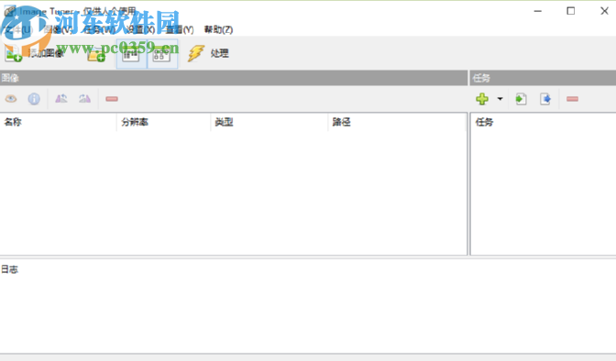The height and width of the screenshot is (361, 616).
Task: Import task list icon
Action: [x=521, y=99]
